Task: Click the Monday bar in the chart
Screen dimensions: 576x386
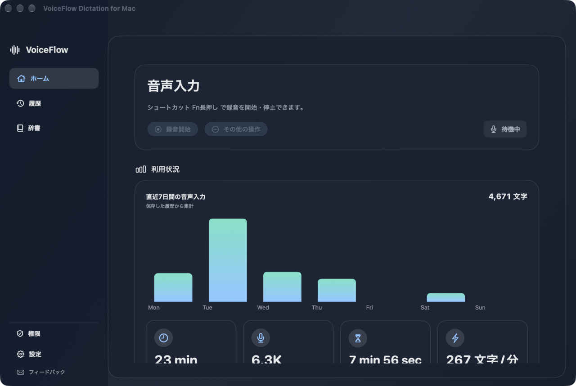Action: pyautogui.click(x=173, y=288)
